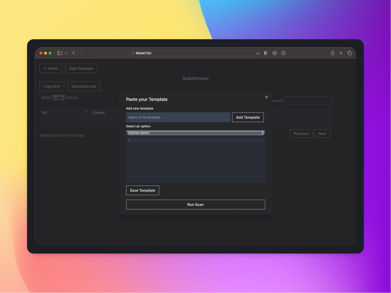Close the Paste your Template dialog
Screen dimensions: 391x293
click(x=266, y=97)
